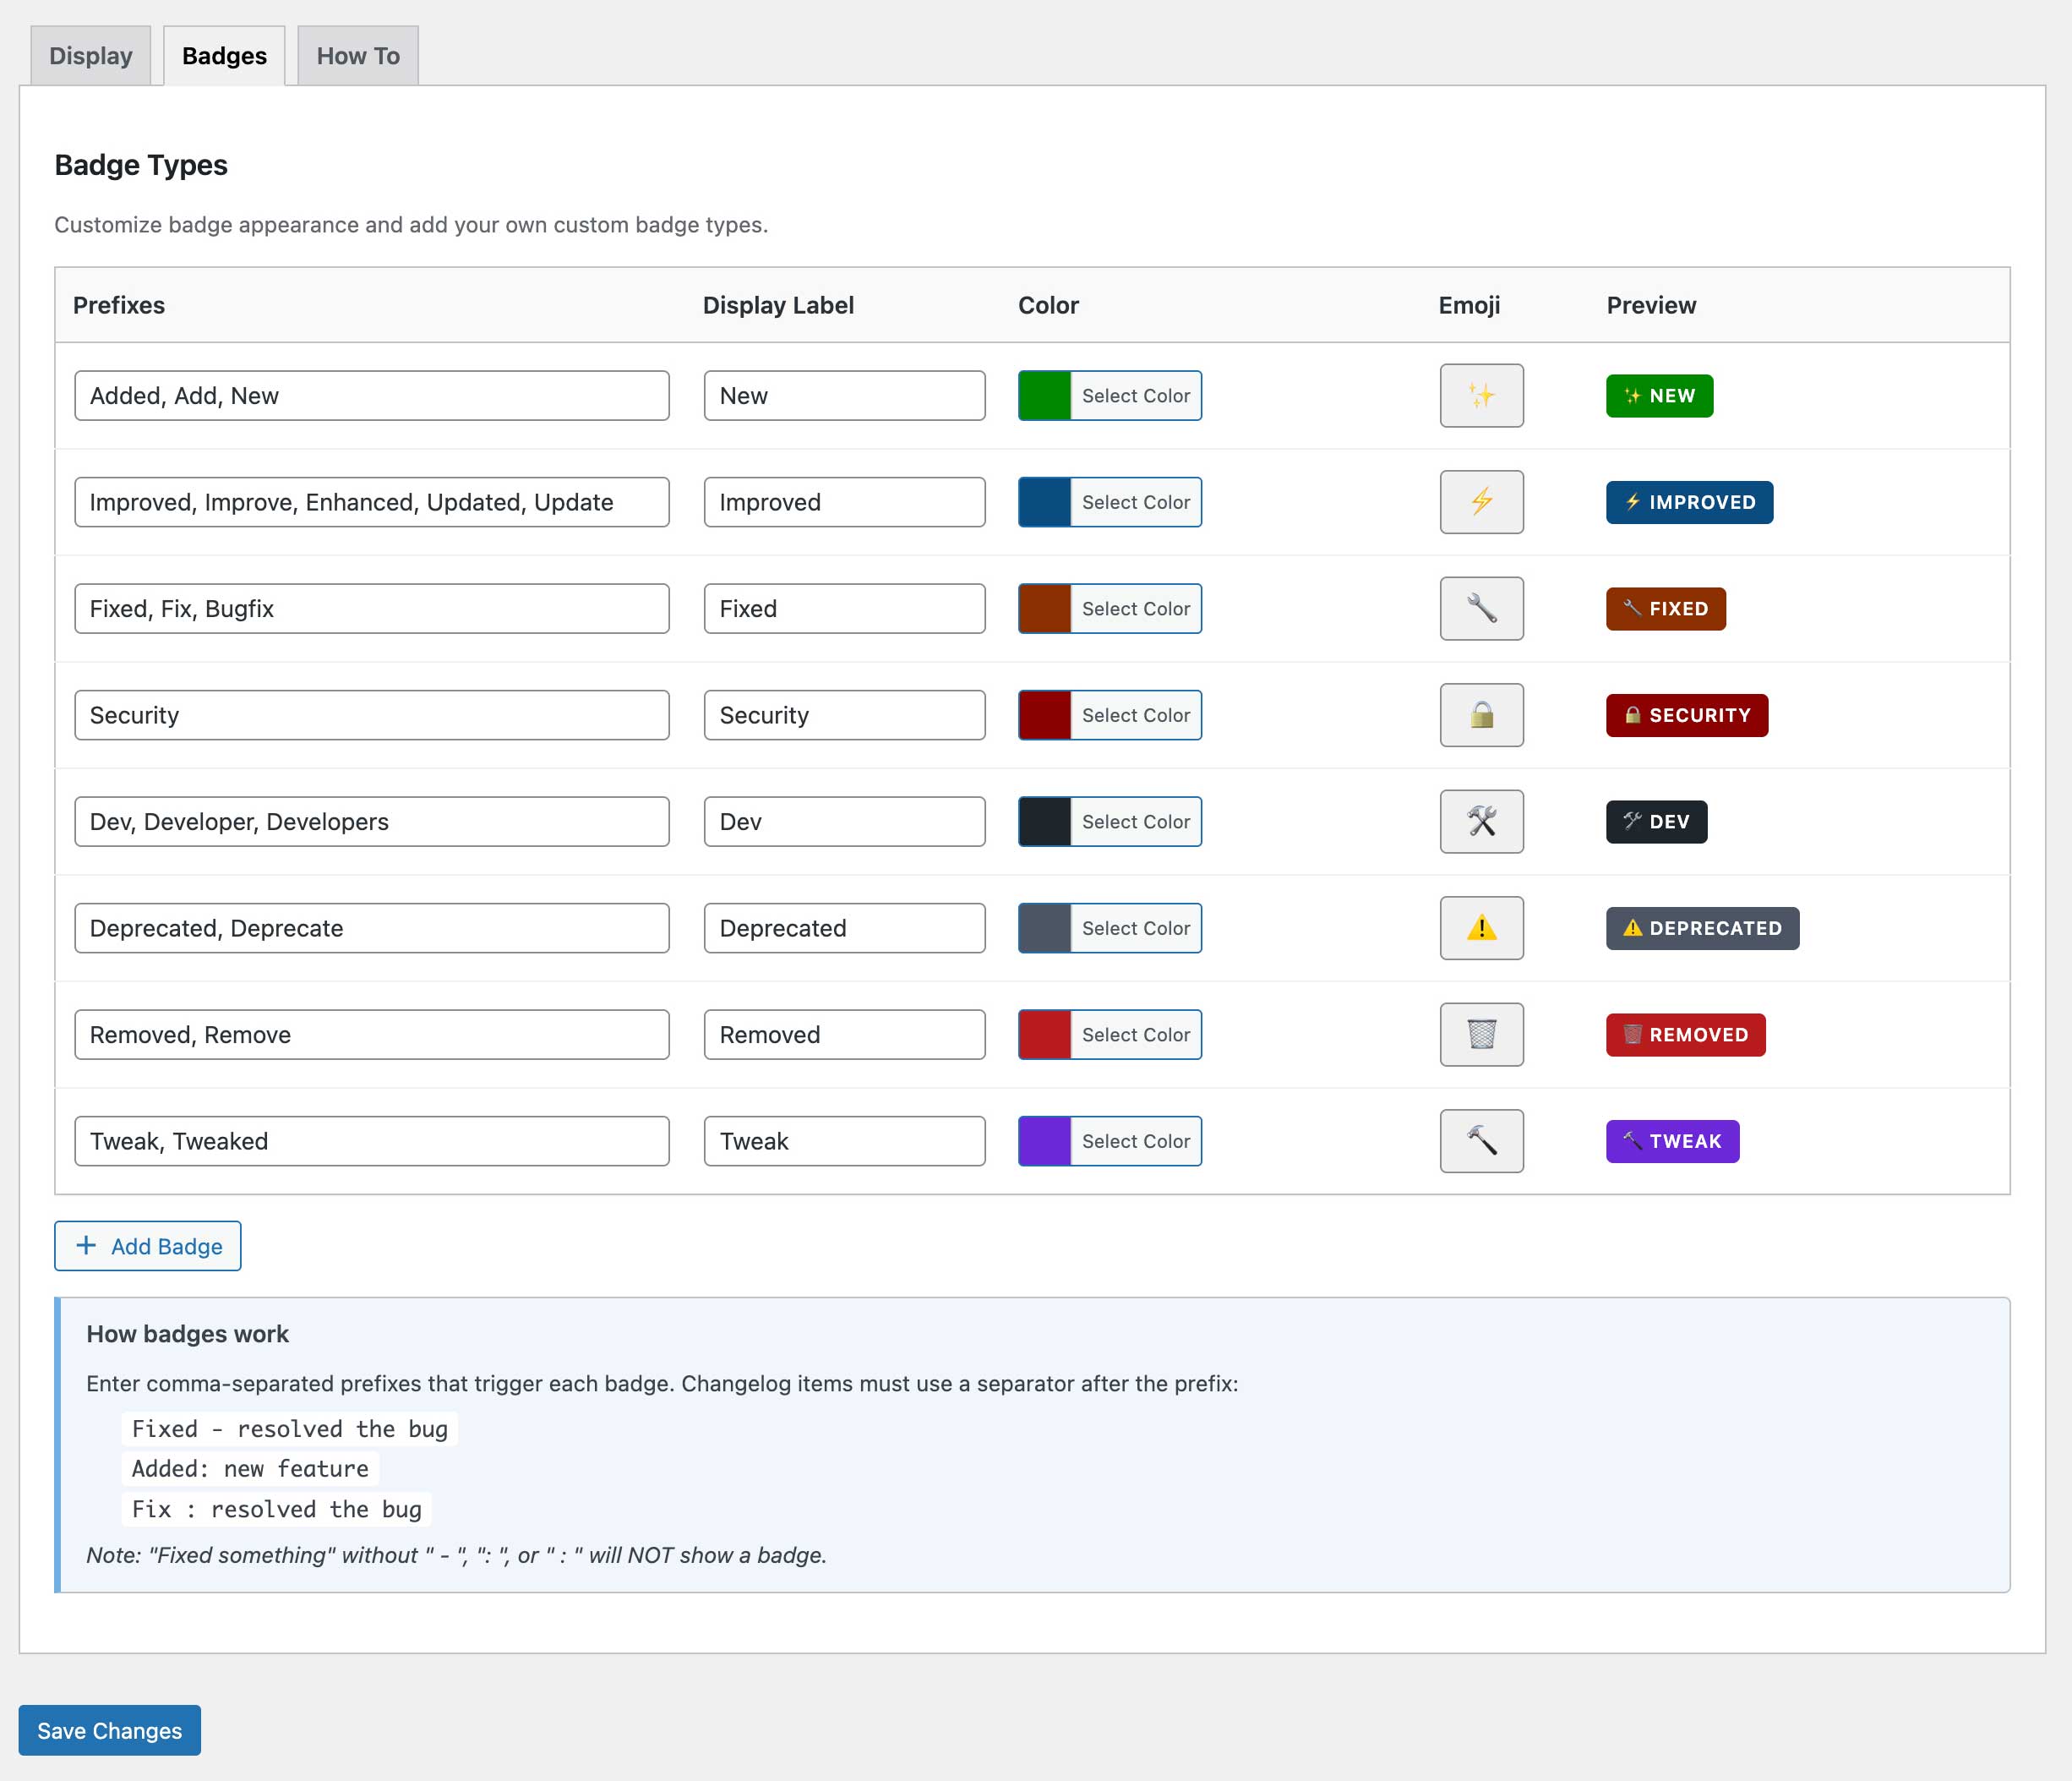Click the warning sign Deprecated emoji
Image resolution: width=2072 pixels, height=1781 pixels.
[1481, 928]
